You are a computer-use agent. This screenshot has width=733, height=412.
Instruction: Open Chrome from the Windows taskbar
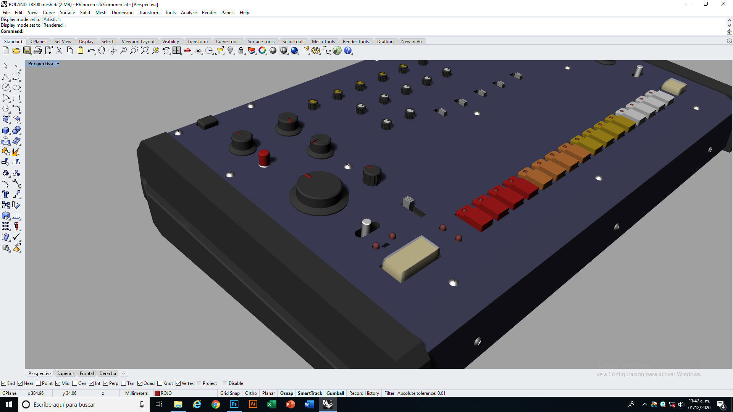[x=215, y=404]
